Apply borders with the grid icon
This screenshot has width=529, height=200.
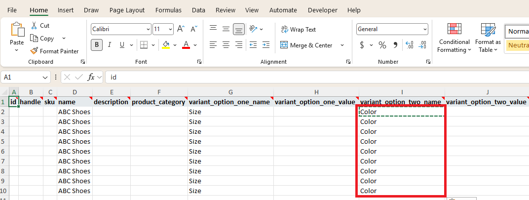pyautogui.click(x=144, y=44)
